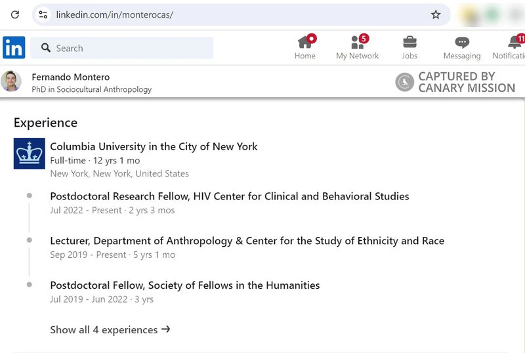Select Postdoctoral Fellow, Society of Fellows entry
Image resolution: width=525 pixels, height=353 pixels.
pos(184,285)
